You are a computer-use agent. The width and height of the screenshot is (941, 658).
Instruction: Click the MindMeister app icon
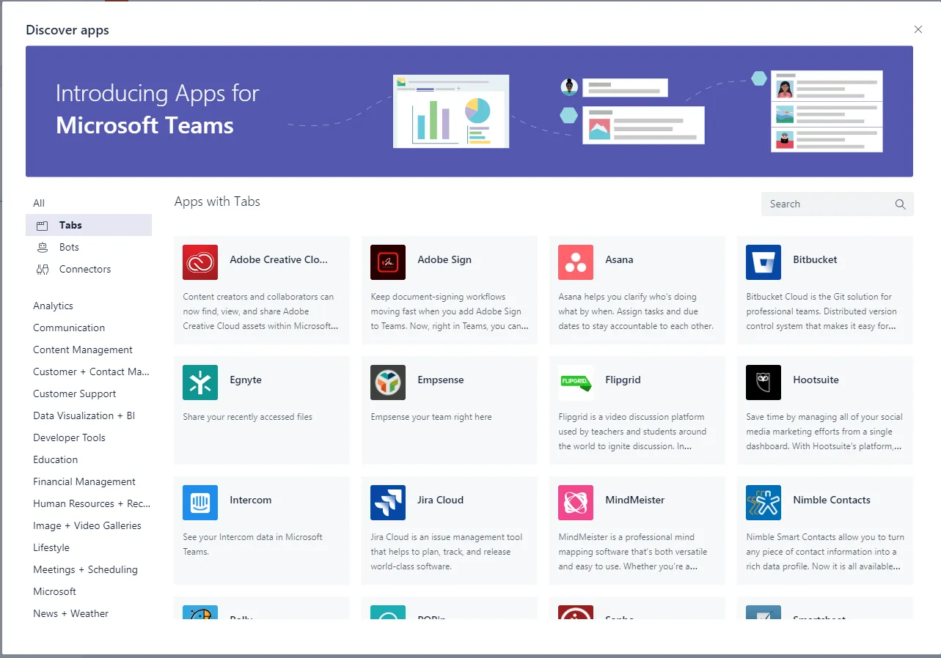[576, 503]
